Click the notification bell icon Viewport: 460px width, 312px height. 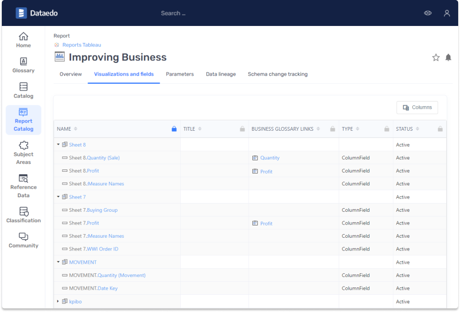448,57
